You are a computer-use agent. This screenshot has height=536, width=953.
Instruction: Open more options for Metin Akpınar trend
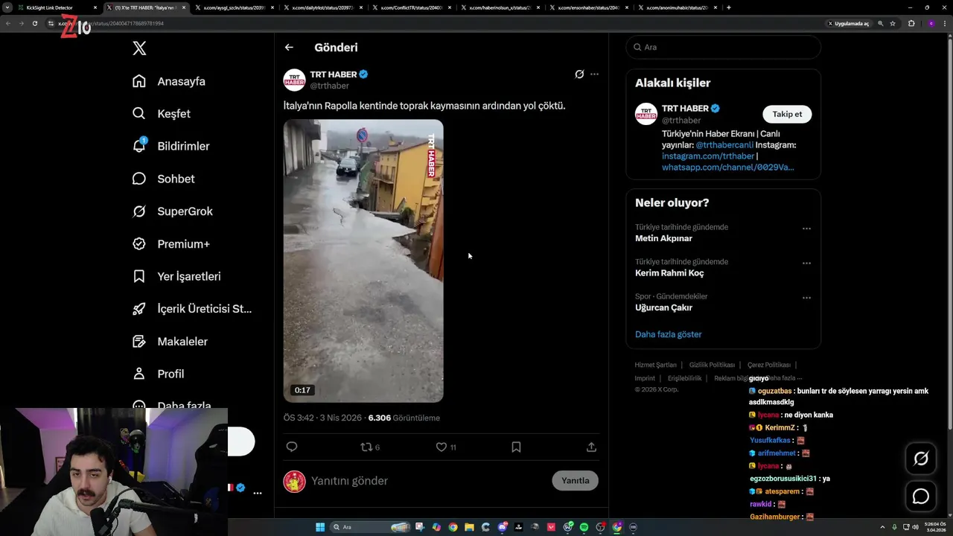pos(806,229)
